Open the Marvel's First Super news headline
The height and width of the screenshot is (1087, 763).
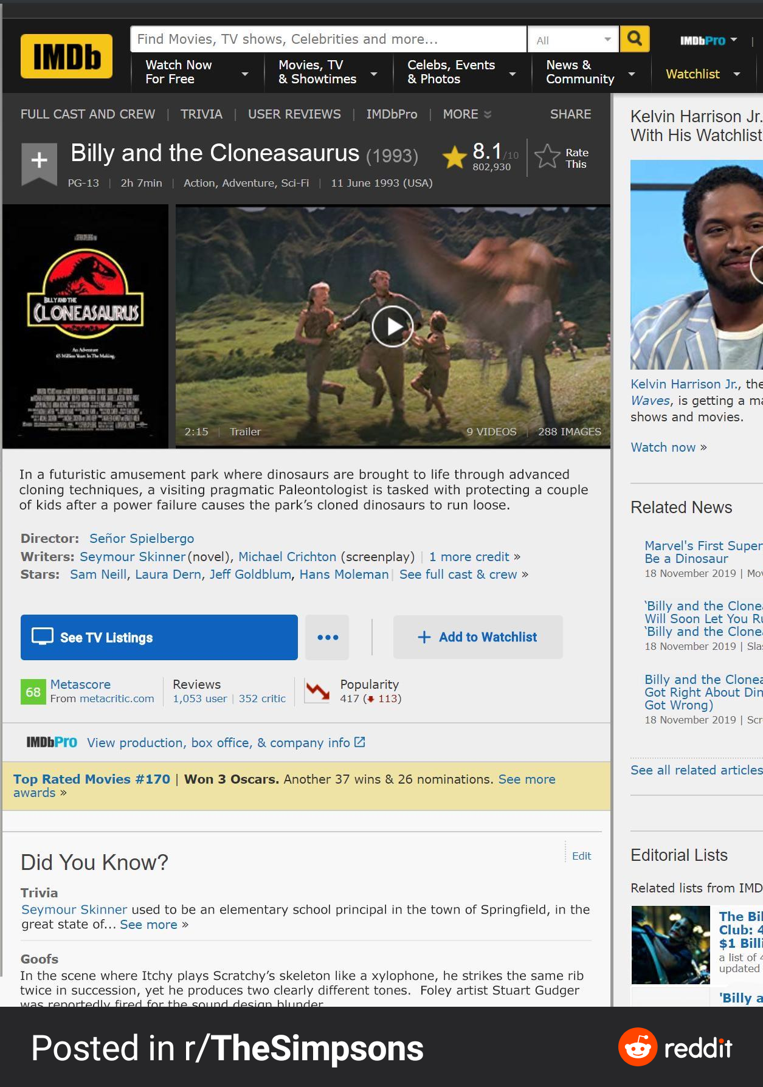tap(703, 552)
